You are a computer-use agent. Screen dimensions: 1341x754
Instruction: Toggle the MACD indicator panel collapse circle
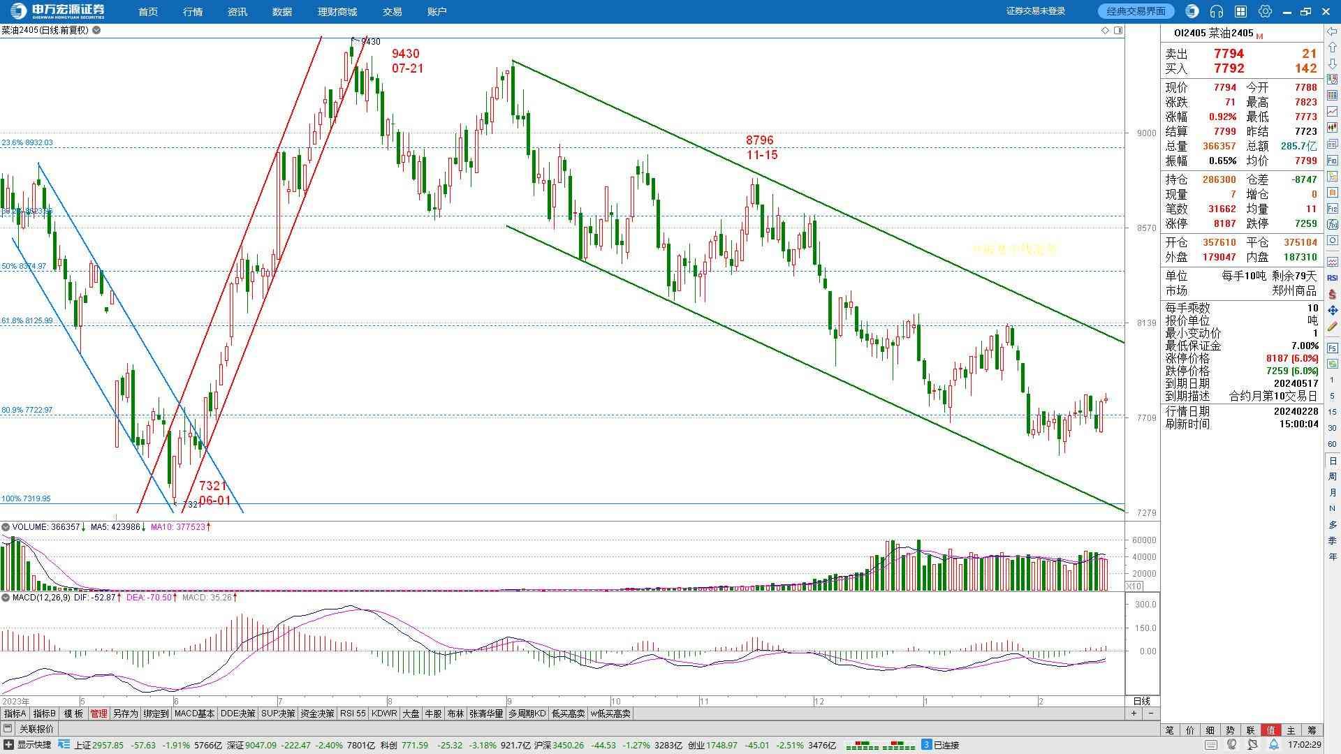(x=6, y=598)
